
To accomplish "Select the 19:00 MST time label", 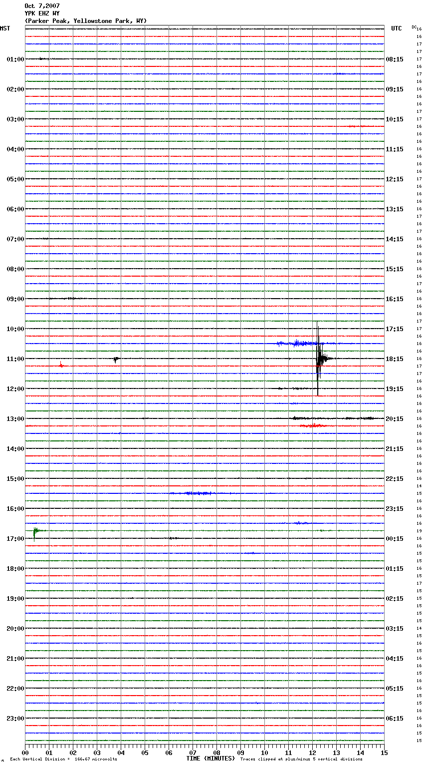I will [15, 599].
